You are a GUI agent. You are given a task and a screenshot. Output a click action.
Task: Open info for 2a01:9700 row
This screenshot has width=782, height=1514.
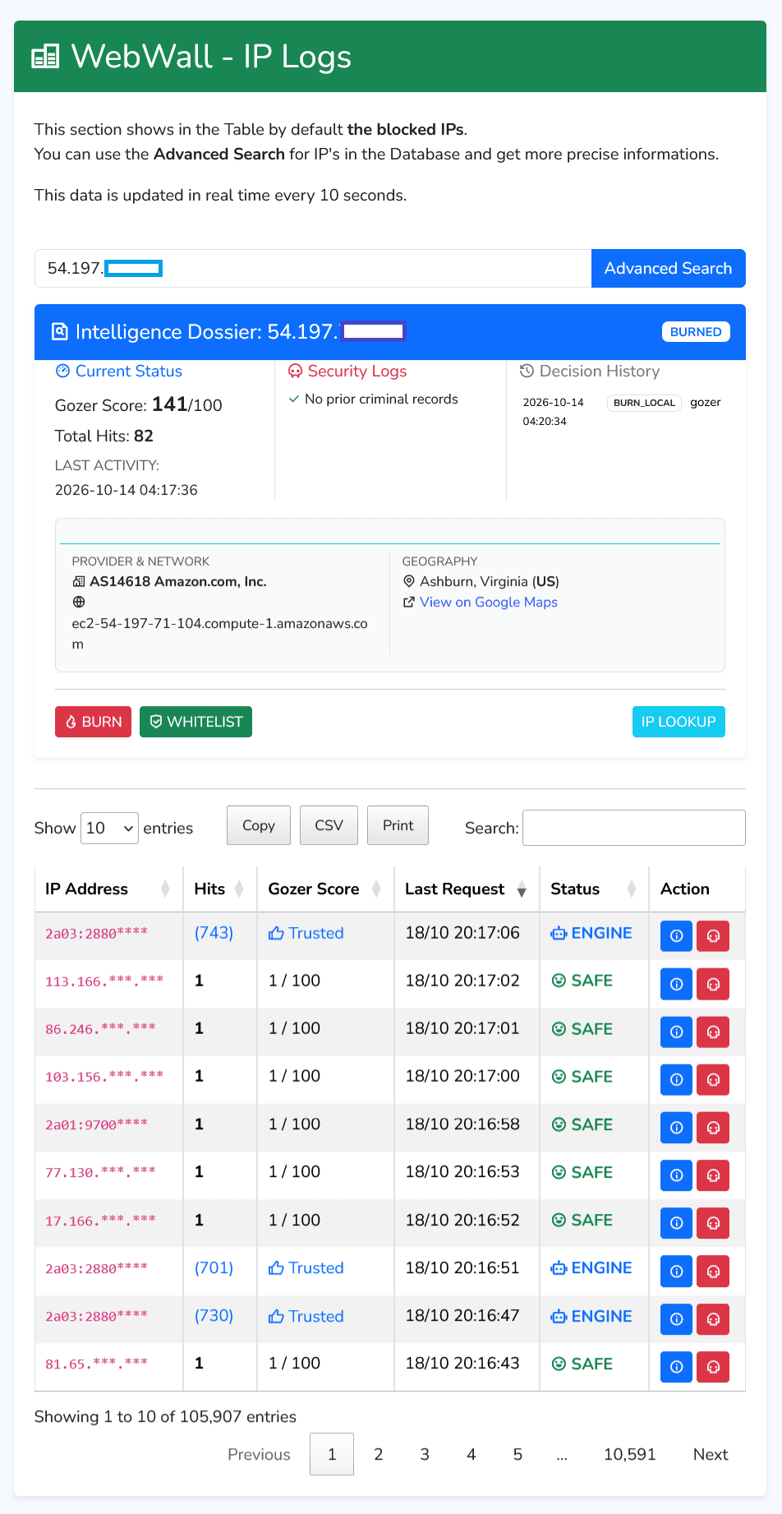(x=676, y=1128)
